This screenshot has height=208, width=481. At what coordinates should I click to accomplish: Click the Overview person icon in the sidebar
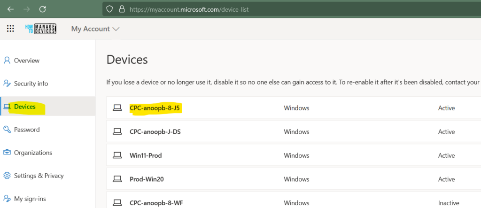tap(7, 60)
